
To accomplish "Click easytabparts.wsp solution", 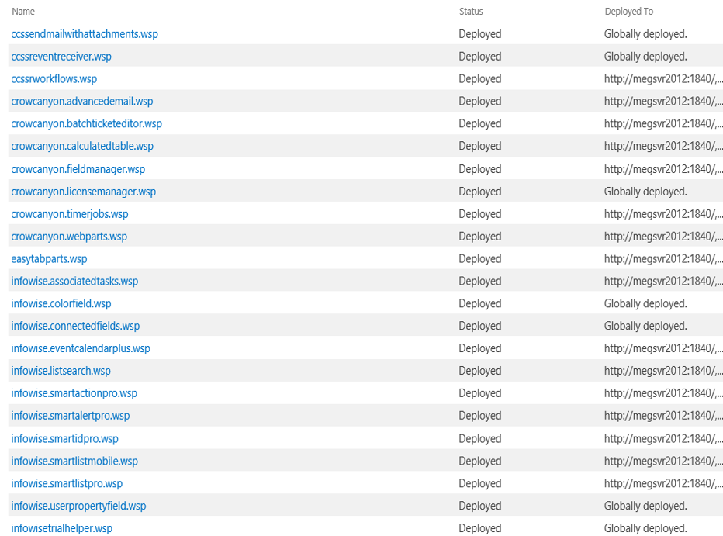I will (x=49, y=259).
